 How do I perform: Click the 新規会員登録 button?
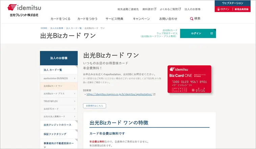click(x=242, y=9)
